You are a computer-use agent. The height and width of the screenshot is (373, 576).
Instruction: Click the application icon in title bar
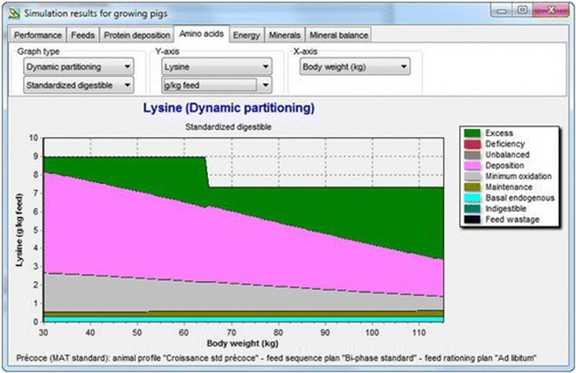pyautogui.click(x=12, y=11)
